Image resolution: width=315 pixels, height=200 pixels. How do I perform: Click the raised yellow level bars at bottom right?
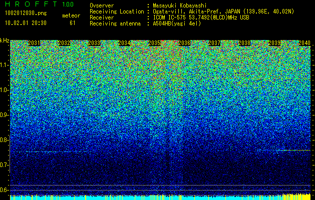296,196
